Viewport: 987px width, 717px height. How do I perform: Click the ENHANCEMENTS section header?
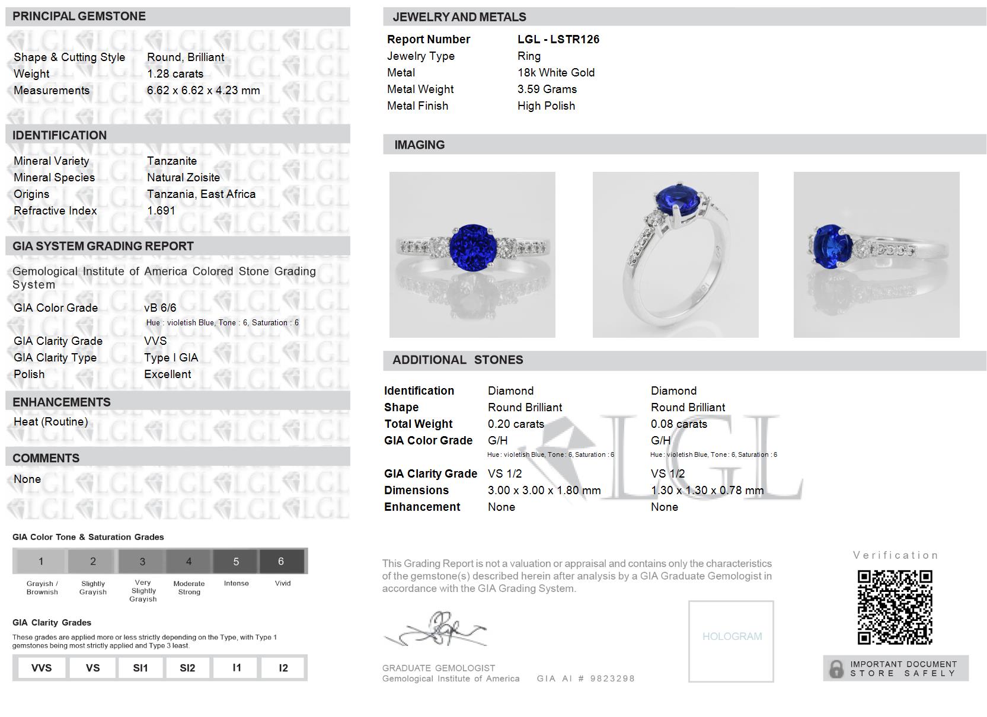point(178,402)
